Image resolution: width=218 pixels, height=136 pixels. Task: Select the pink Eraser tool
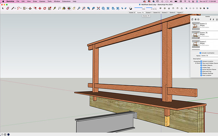click(8, 9)
